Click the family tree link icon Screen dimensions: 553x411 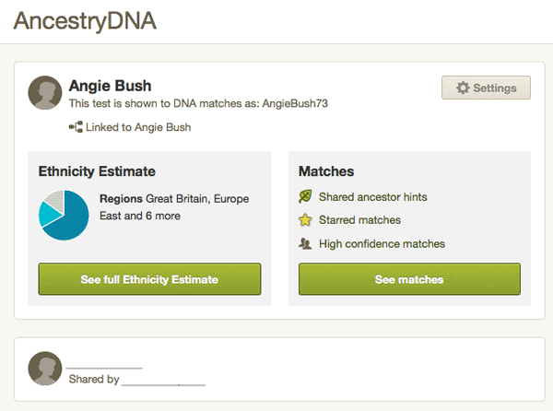tap(76, 127)
